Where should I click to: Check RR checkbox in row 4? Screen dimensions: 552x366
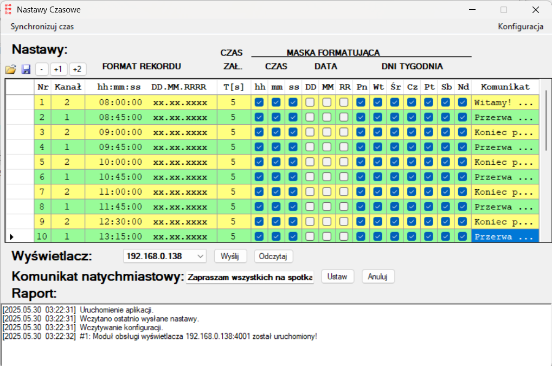(x=344, y=147)
